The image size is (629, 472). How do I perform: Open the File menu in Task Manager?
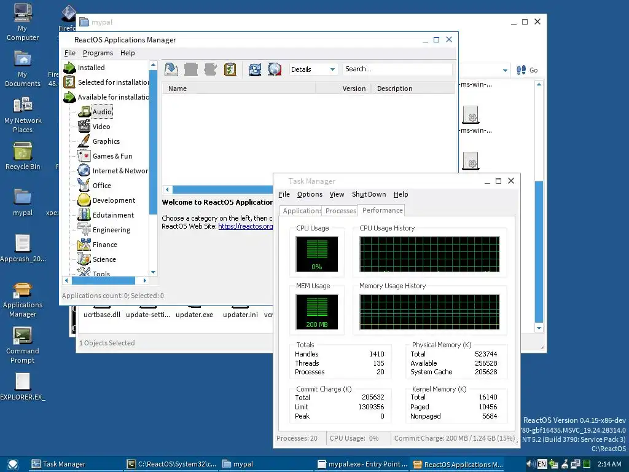click(x=284, y=194)
